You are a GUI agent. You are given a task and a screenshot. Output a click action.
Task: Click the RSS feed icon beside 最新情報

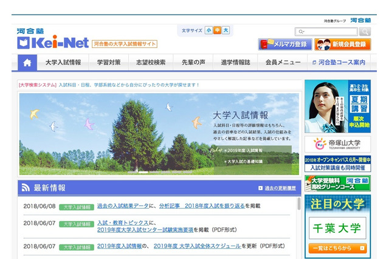pos(26,187)
